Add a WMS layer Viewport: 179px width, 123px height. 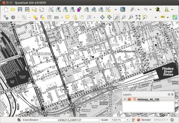(86, 9)
